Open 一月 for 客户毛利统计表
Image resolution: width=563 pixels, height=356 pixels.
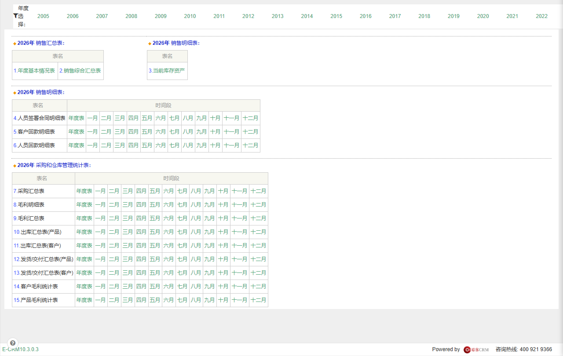[x=101, y=287]
